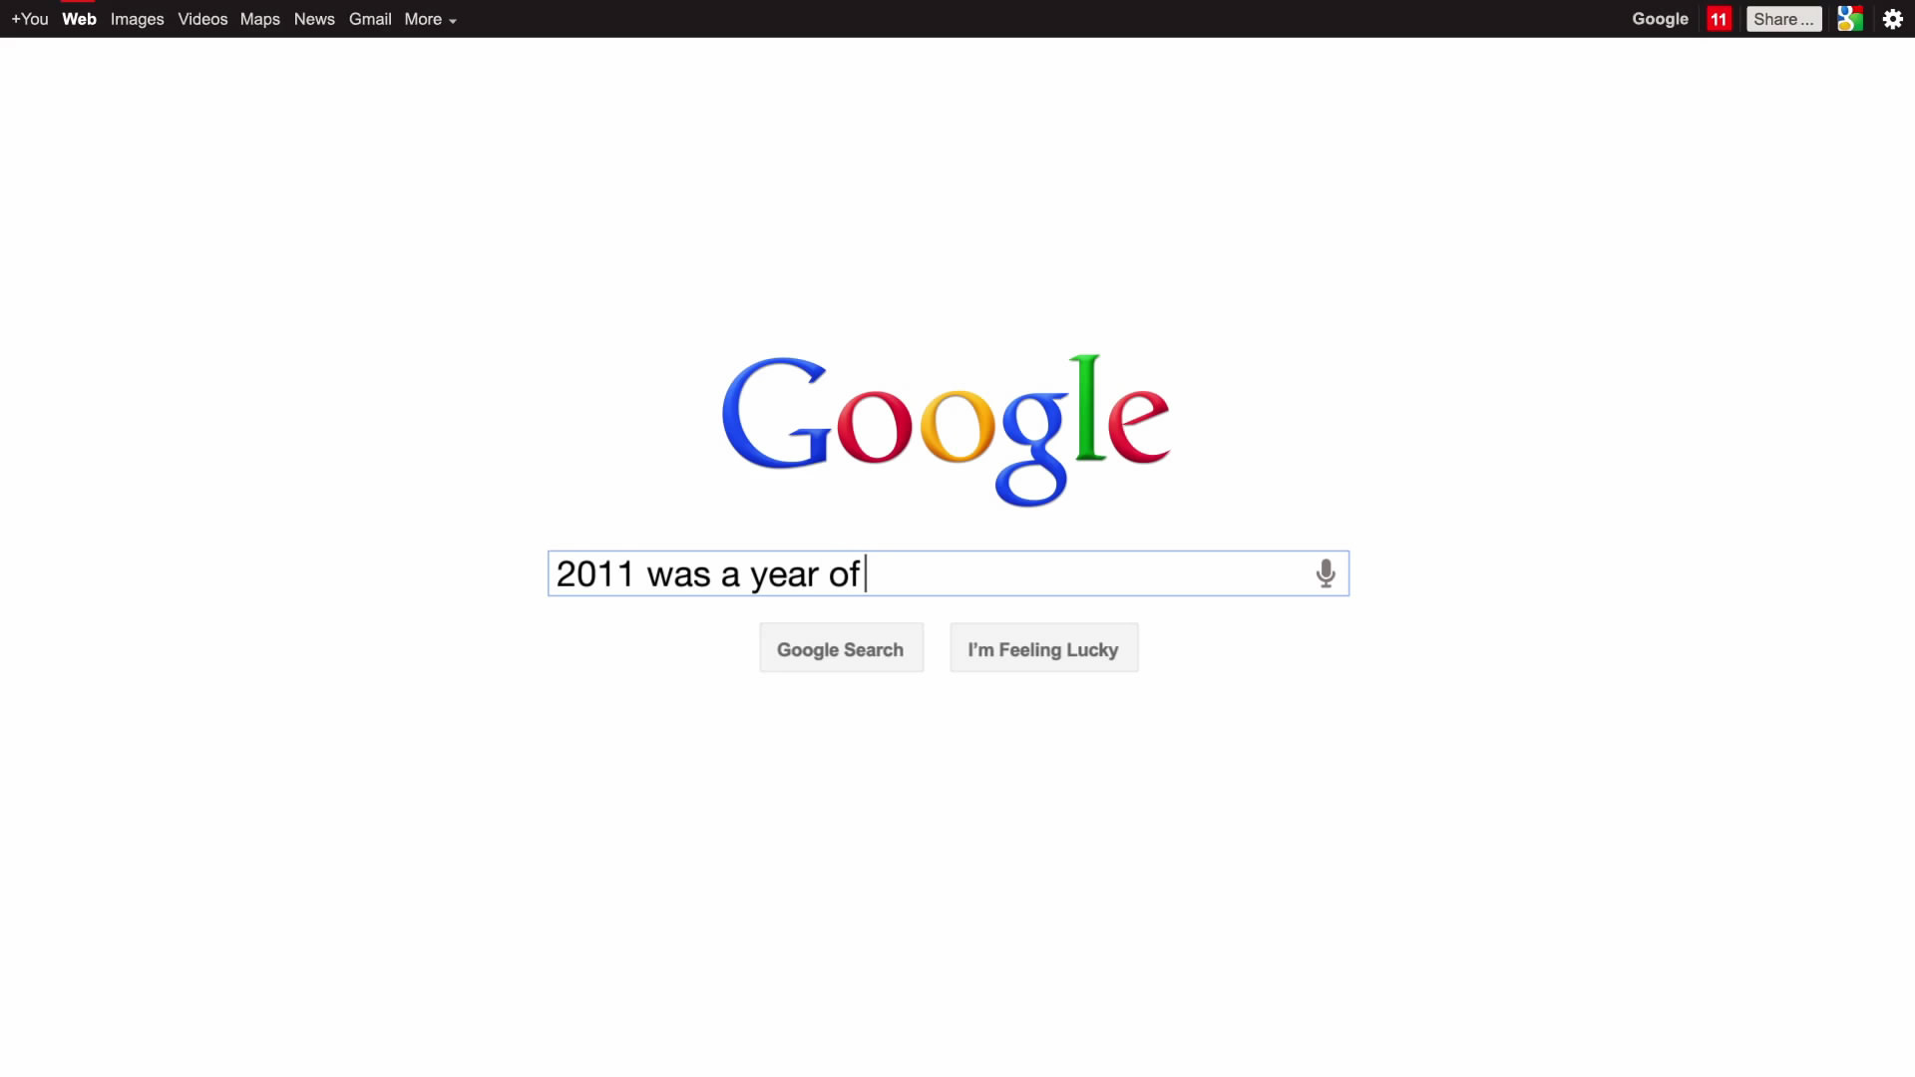This screenshot has height=1077, width=1915.
Task: Open Google Settings gear icon
Action: point(1893,18)
